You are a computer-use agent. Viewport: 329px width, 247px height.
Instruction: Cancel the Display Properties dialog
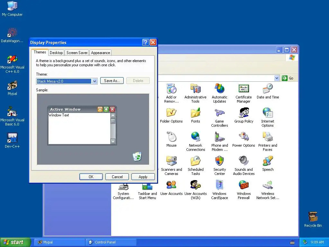point(117,177)
